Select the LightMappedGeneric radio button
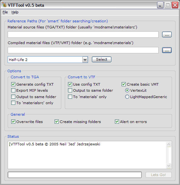The height and width of the screenshot is (185, 180). coord(127,97)
